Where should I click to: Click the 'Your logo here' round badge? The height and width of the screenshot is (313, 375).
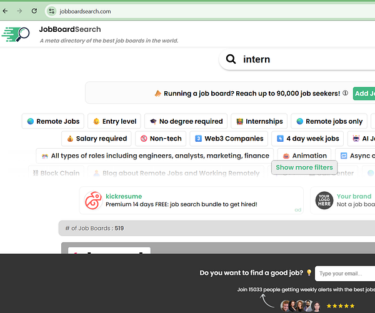[x=324, y=201]
